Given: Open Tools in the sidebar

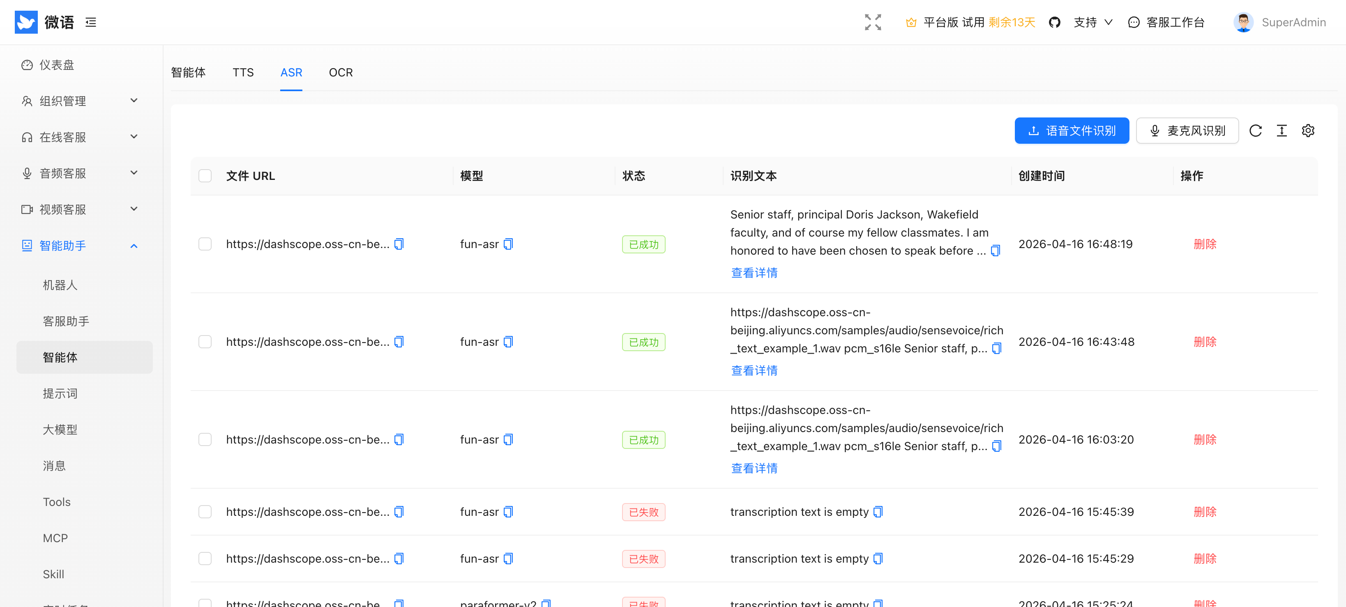Looking at the screenshot, I should (x=84, y=502).
